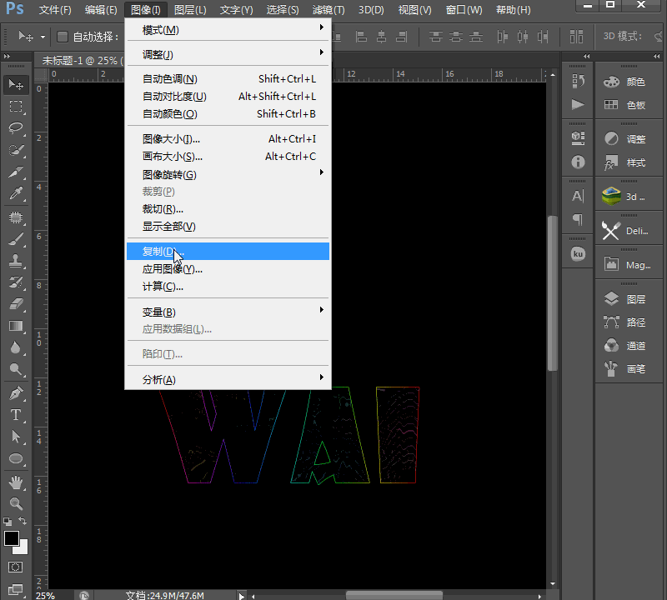Change the screen mode icon
Viewport: 667px width, 600px height.
[15, 589]
